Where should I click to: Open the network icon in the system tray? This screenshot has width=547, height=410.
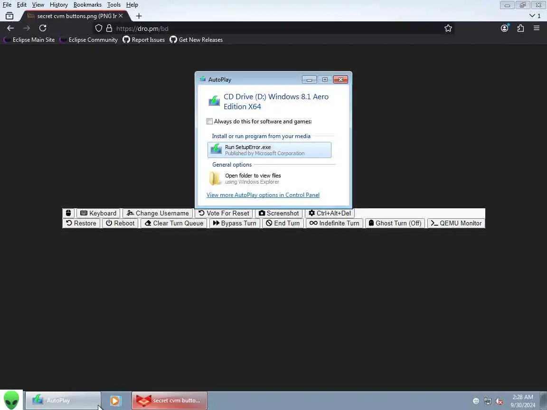[x=487, y=401]
